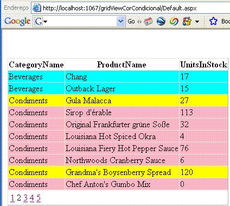Click the Endereço address label
Viewport: 230px width, 206px height.
point(16,8)
